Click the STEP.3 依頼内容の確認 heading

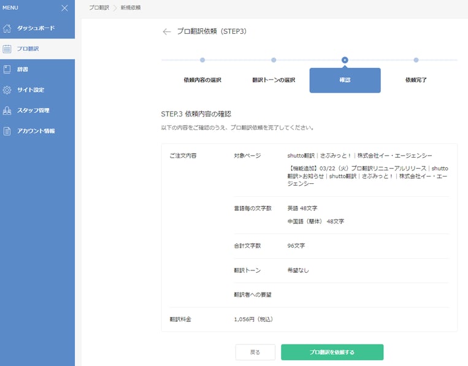pos(196,114)
